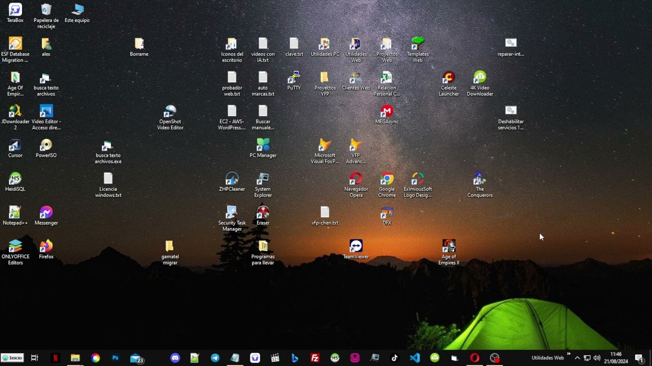Open Opera browser from the taskbar

(475, 358)
